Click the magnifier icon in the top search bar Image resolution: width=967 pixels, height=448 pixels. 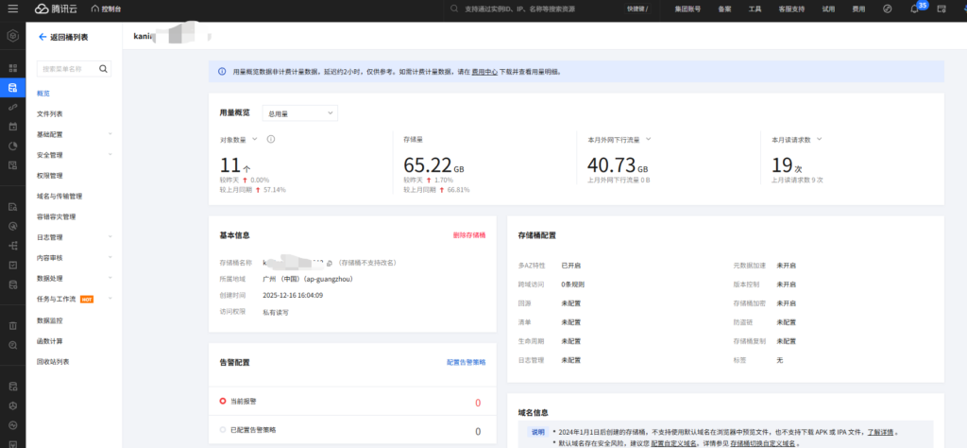click(454, 9)
